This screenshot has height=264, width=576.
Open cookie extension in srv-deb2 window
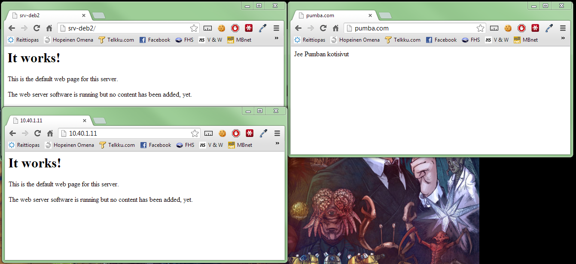(x=222, y=28)
